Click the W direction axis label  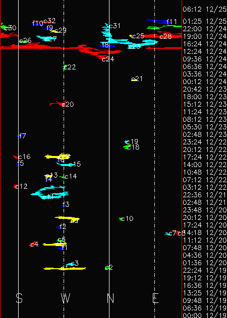point(65,298)
